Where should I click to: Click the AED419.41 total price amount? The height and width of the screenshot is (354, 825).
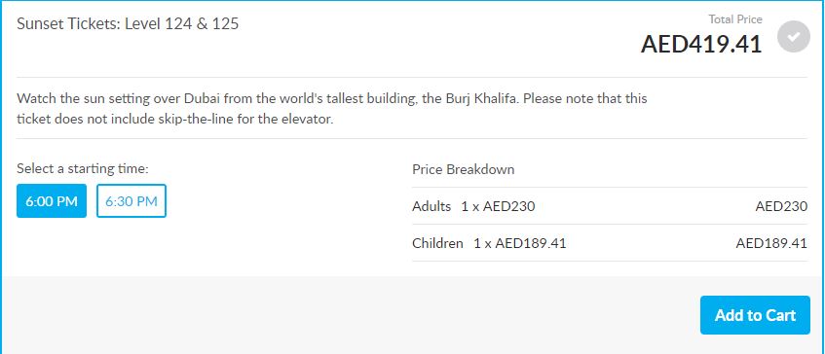pos(701,44)
